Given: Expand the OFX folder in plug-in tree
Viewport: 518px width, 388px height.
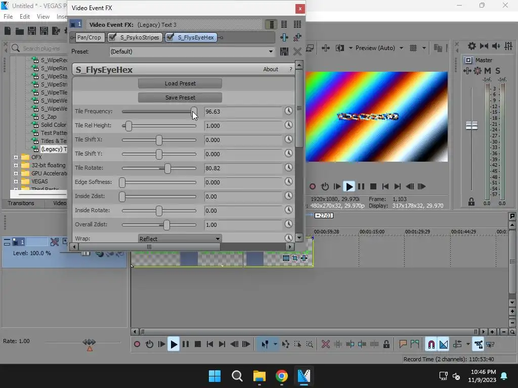Looking at the screenshot, I should (x=16, y=157).
